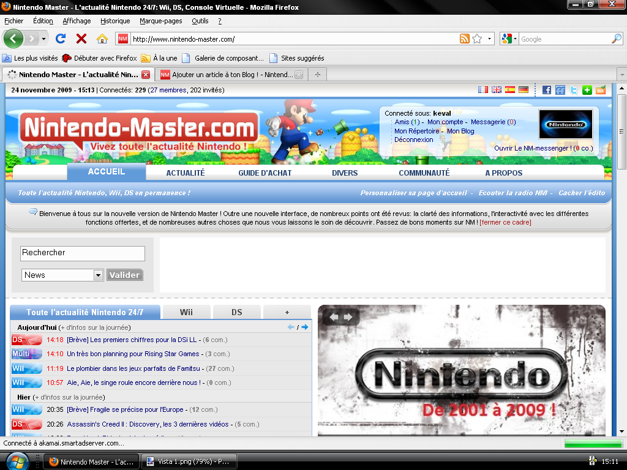Switch the site to the Spanish flag

[x=510, y=90]
